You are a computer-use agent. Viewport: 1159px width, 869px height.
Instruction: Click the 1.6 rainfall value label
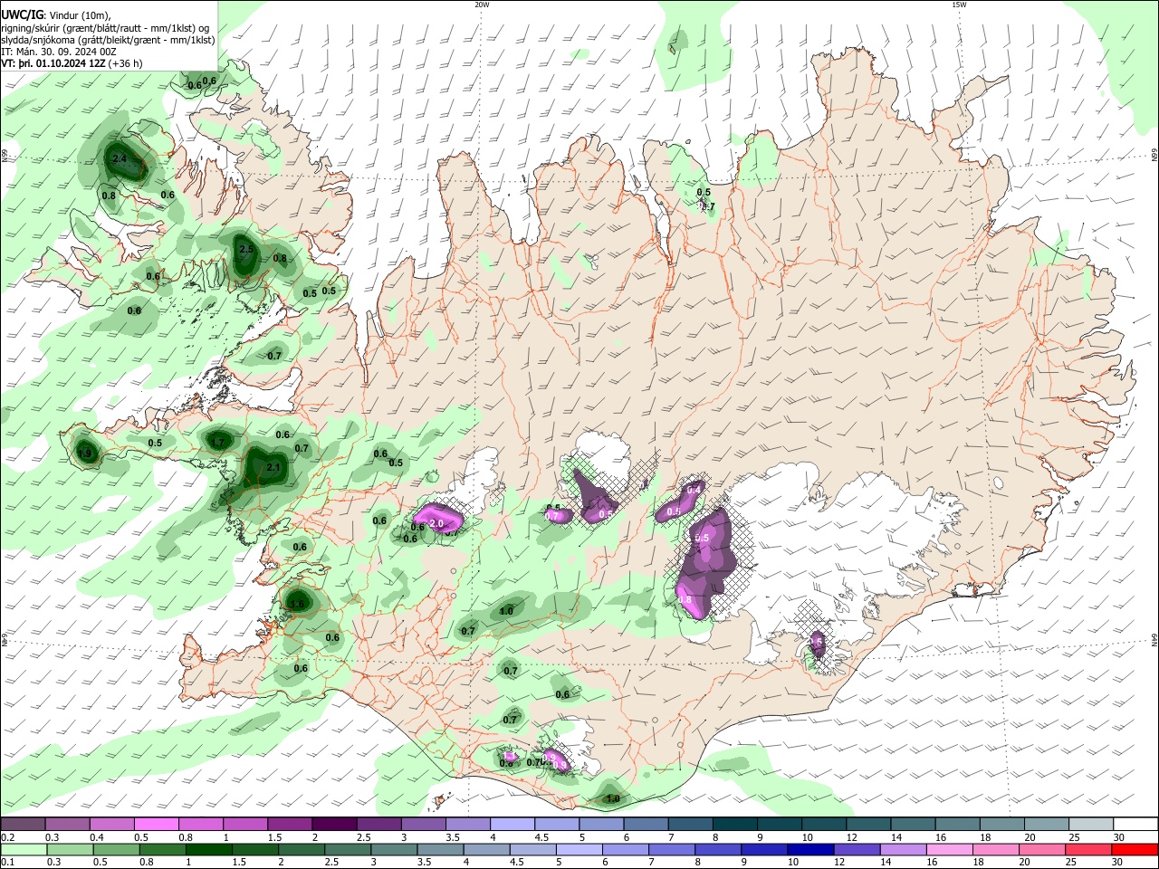point(297,604)
